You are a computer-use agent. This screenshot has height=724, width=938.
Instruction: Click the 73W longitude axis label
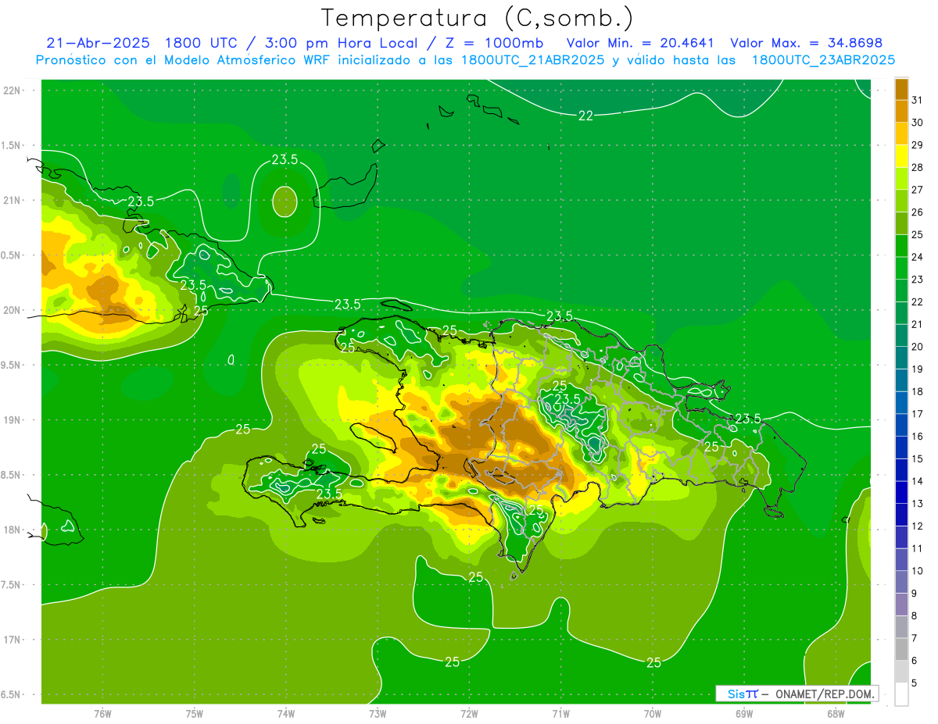coord(378,713)
